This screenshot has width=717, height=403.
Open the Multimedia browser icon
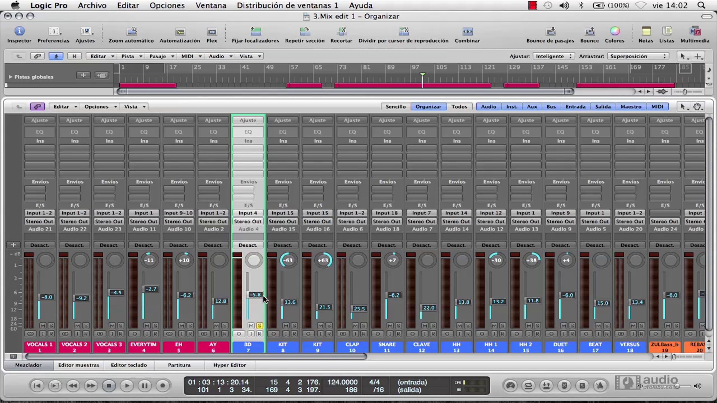[x=695, y=31]
